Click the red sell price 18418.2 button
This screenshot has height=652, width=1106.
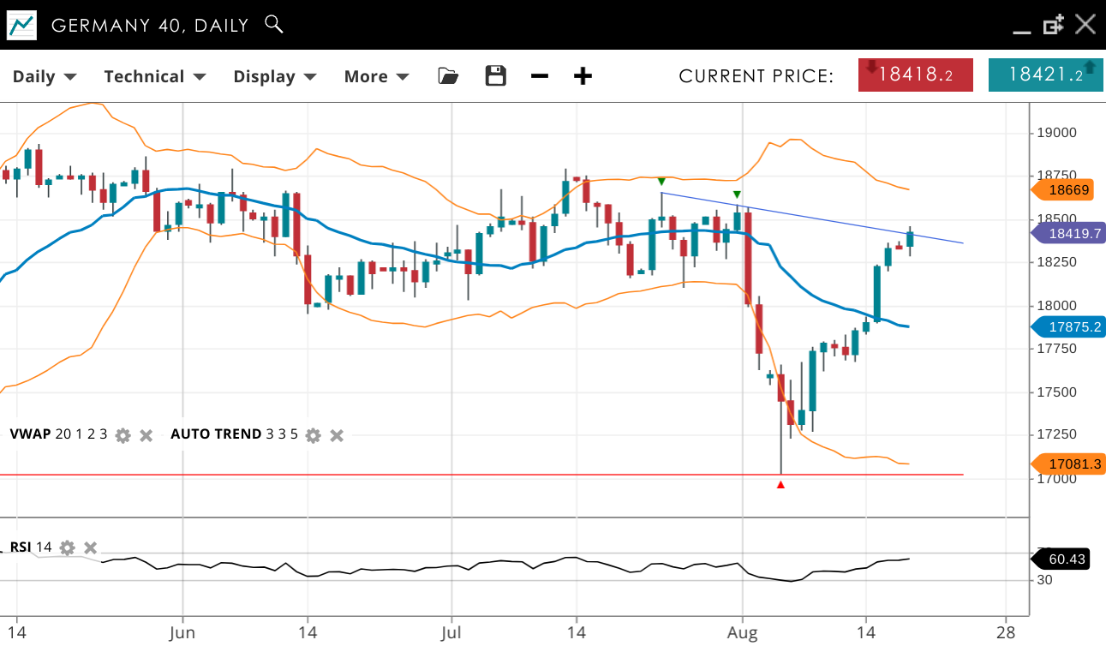pyautogui.click(x=916, y=75)
